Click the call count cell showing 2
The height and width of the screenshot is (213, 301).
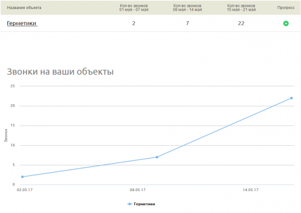tap(134, 24)
